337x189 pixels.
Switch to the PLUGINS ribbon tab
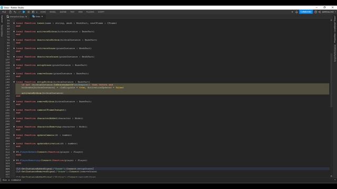pos(90,12)
